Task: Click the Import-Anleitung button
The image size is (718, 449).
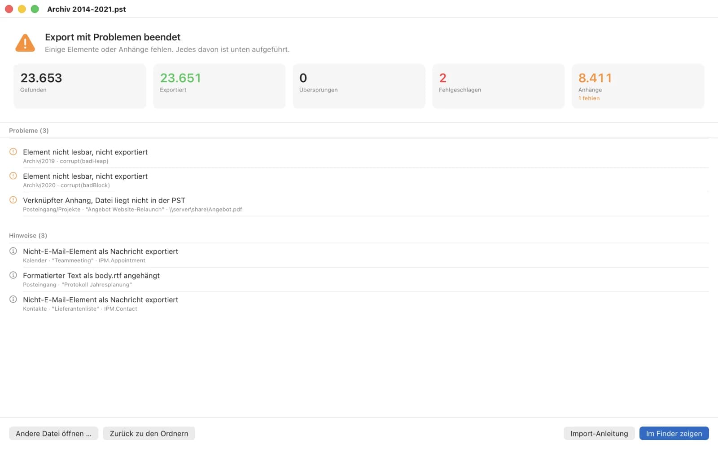Action: [x=599, y=433]
